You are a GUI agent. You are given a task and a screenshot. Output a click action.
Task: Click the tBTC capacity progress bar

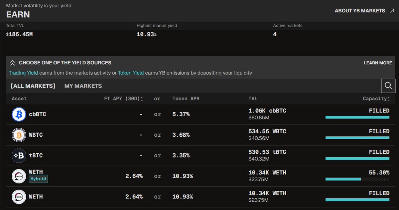pyautogui.click(x=357, y=158)
